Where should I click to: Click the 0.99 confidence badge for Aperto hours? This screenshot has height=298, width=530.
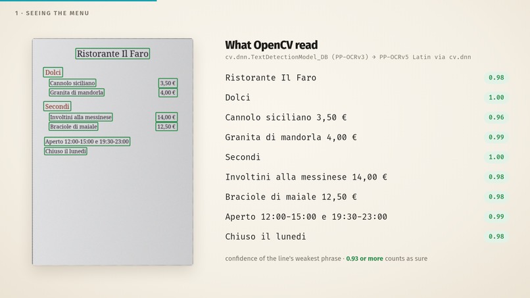coord(496,216)
